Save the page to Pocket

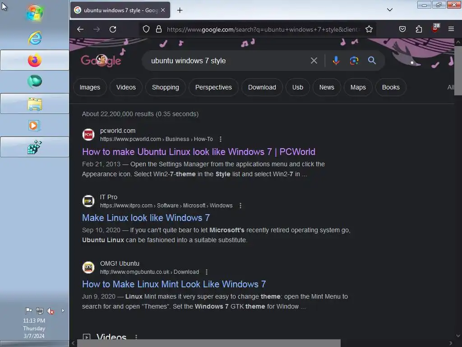click(402, 29)
